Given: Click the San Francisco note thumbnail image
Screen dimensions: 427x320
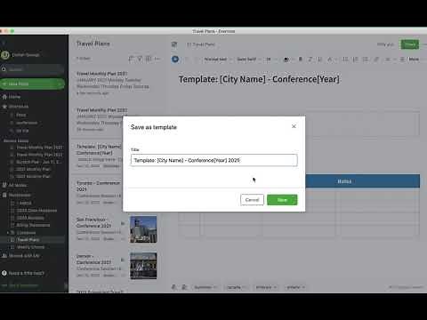Looking at the screenshot, I should (143, 229).
